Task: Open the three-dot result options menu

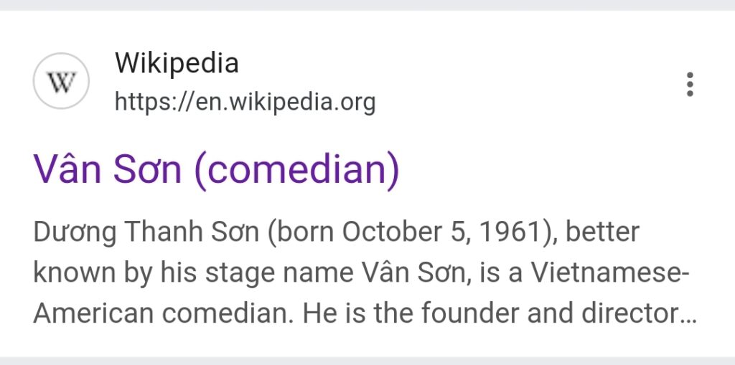Action: tap(690, 84)
